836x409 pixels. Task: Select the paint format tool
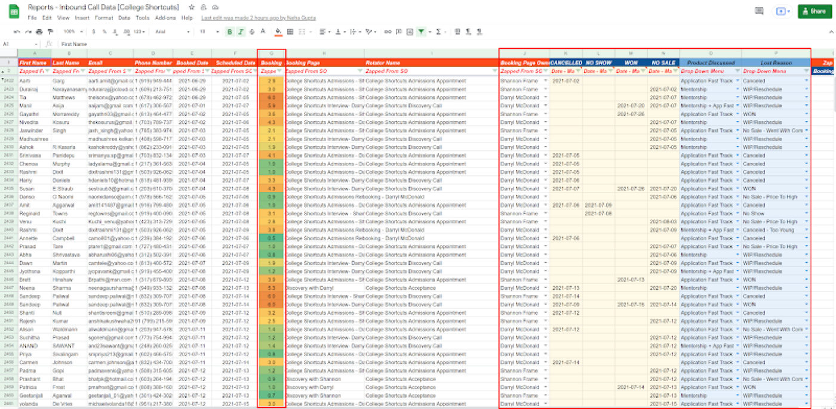51,32
